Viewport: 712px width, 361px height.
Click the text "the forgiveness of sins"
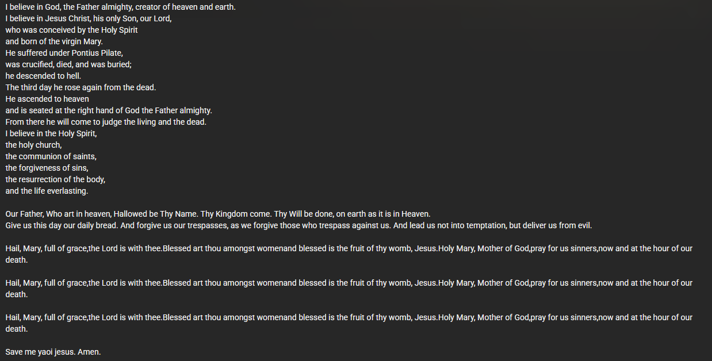pos(47,168)
